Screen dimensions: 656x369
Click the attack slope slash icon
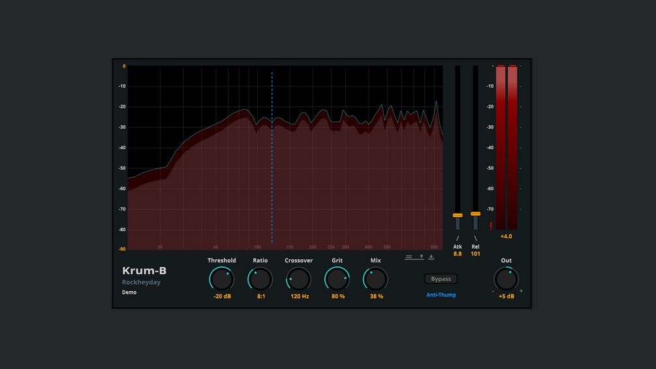[458, 238]
